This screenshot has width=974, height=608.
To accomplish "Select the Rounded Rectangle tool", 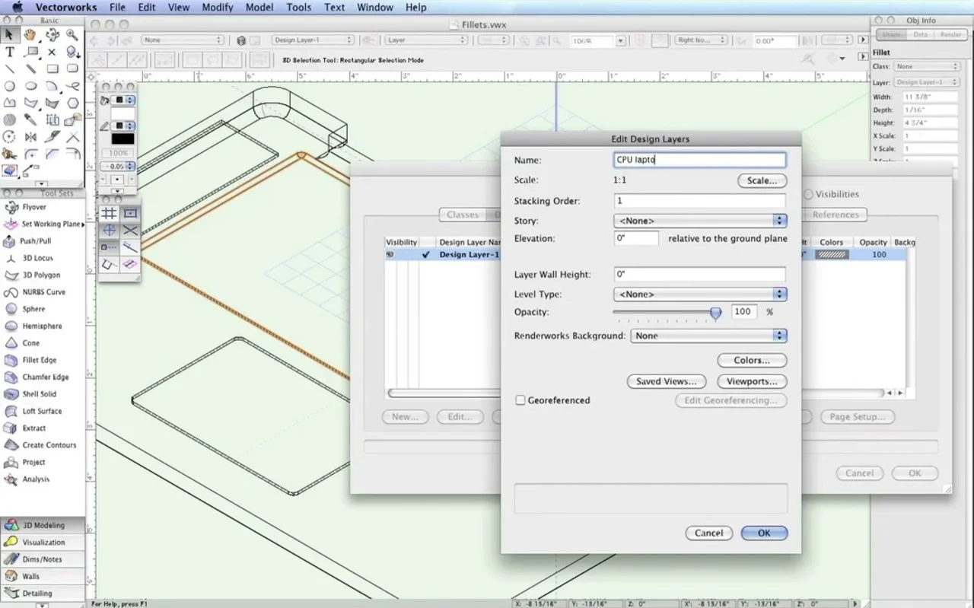I will point(72,69).
